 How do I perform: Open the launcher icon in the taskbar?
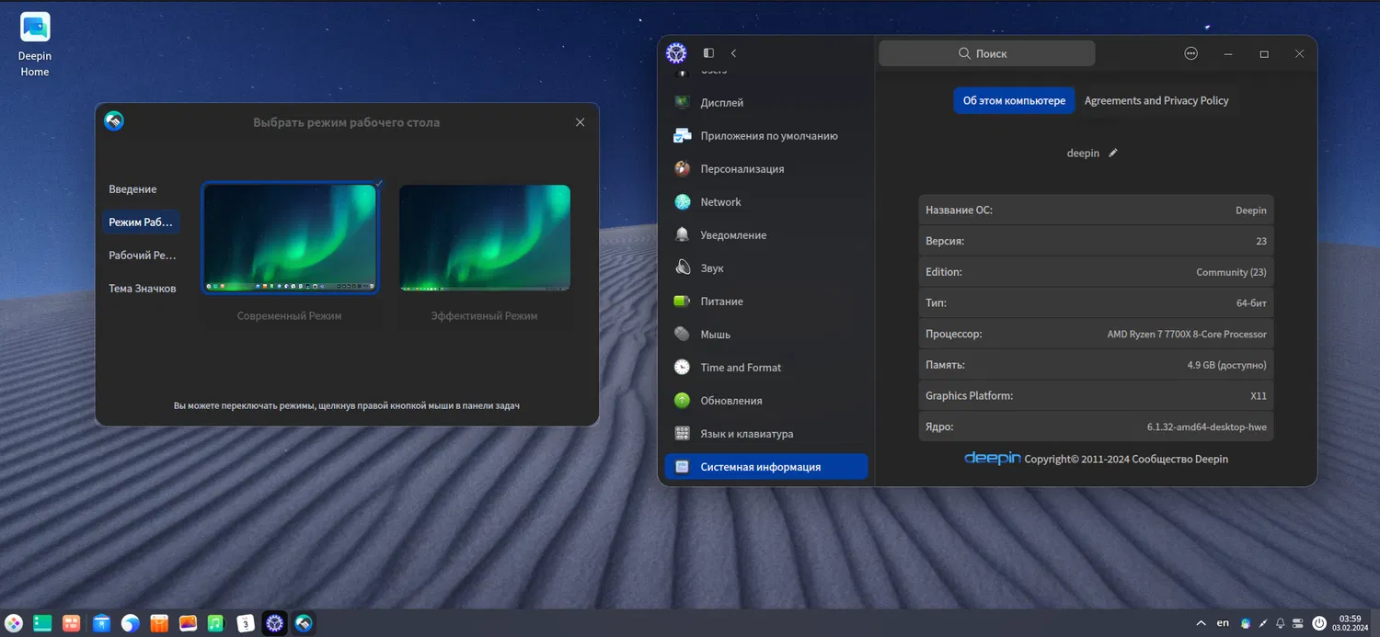[14, 623]
